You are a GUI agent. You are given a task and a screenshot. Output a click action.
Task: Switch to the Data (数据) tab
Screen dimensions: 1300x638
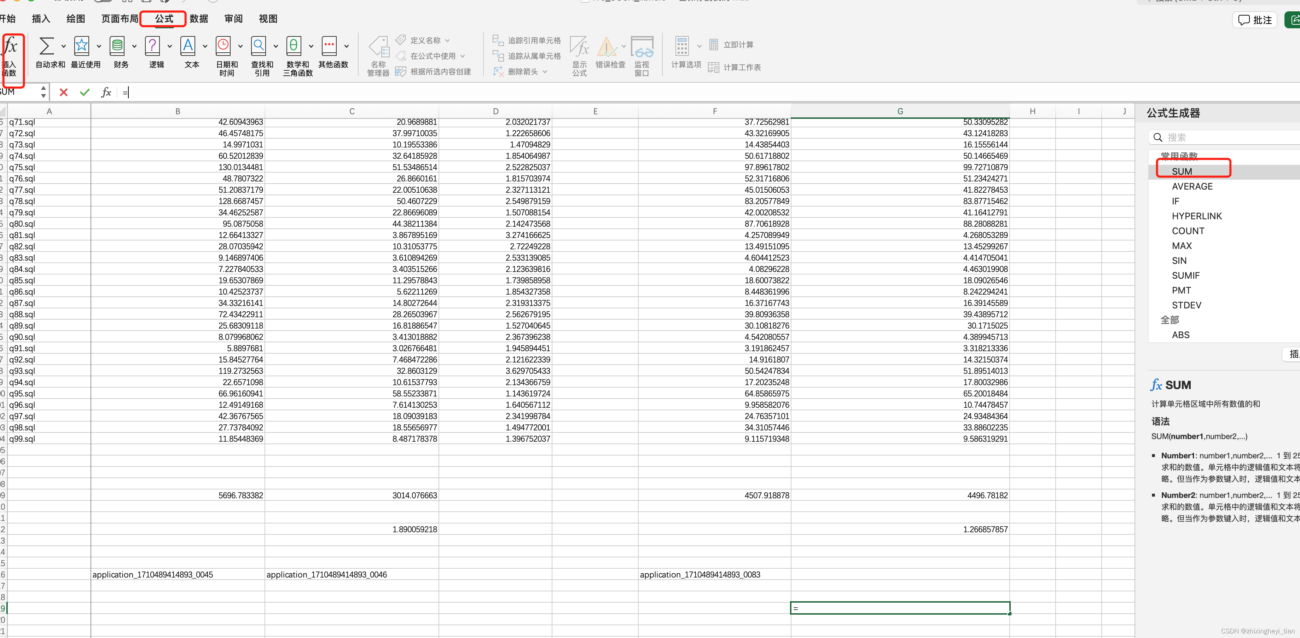[x=199, y=19]
